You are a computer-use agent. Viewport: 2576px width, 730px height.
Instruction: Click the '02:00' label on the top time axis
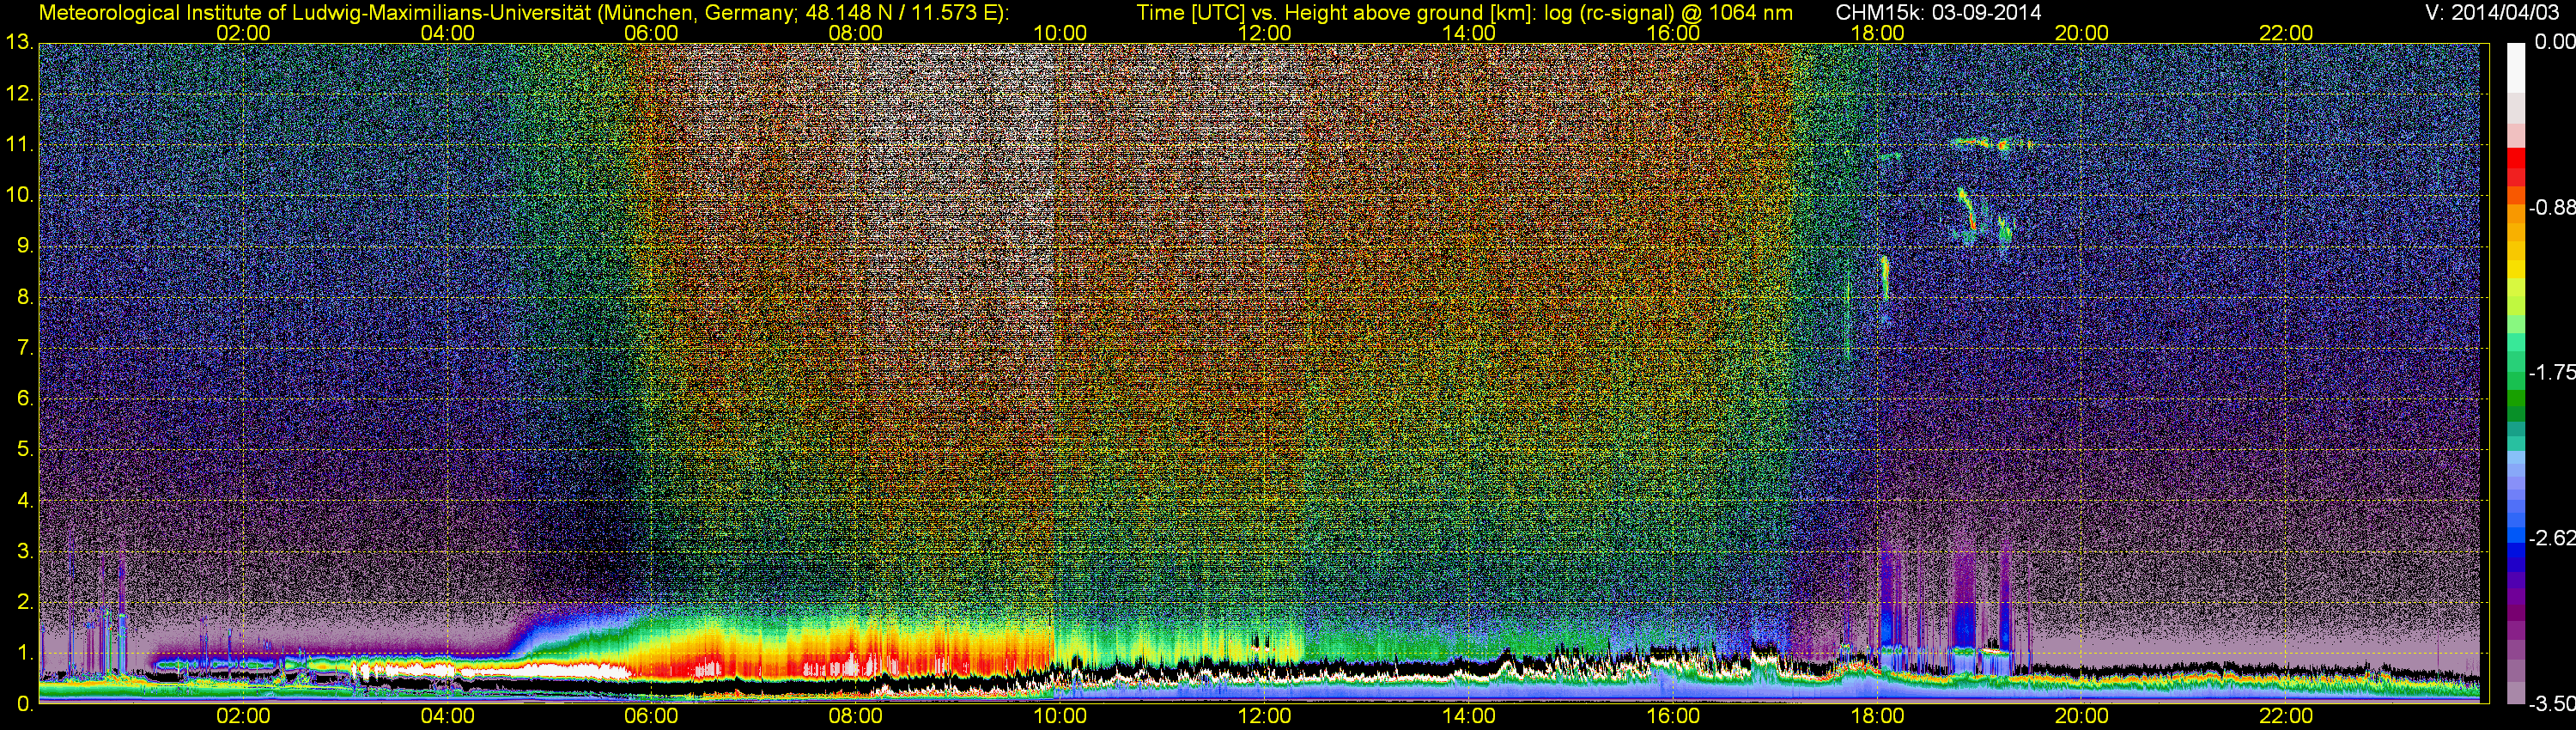243,33
